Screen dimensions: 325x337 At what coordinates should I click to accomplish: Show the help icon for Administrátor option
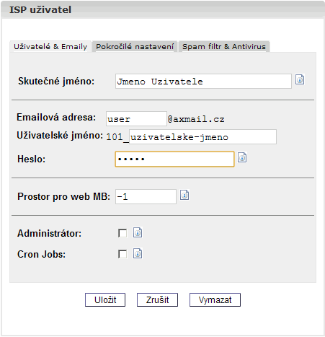pyautogui.click(x=138, y=232)
